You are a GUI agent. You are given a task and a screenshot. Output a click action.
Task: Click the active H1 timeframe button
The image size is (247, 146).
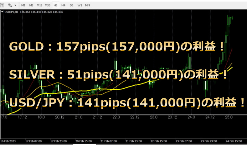click(56, 5)
